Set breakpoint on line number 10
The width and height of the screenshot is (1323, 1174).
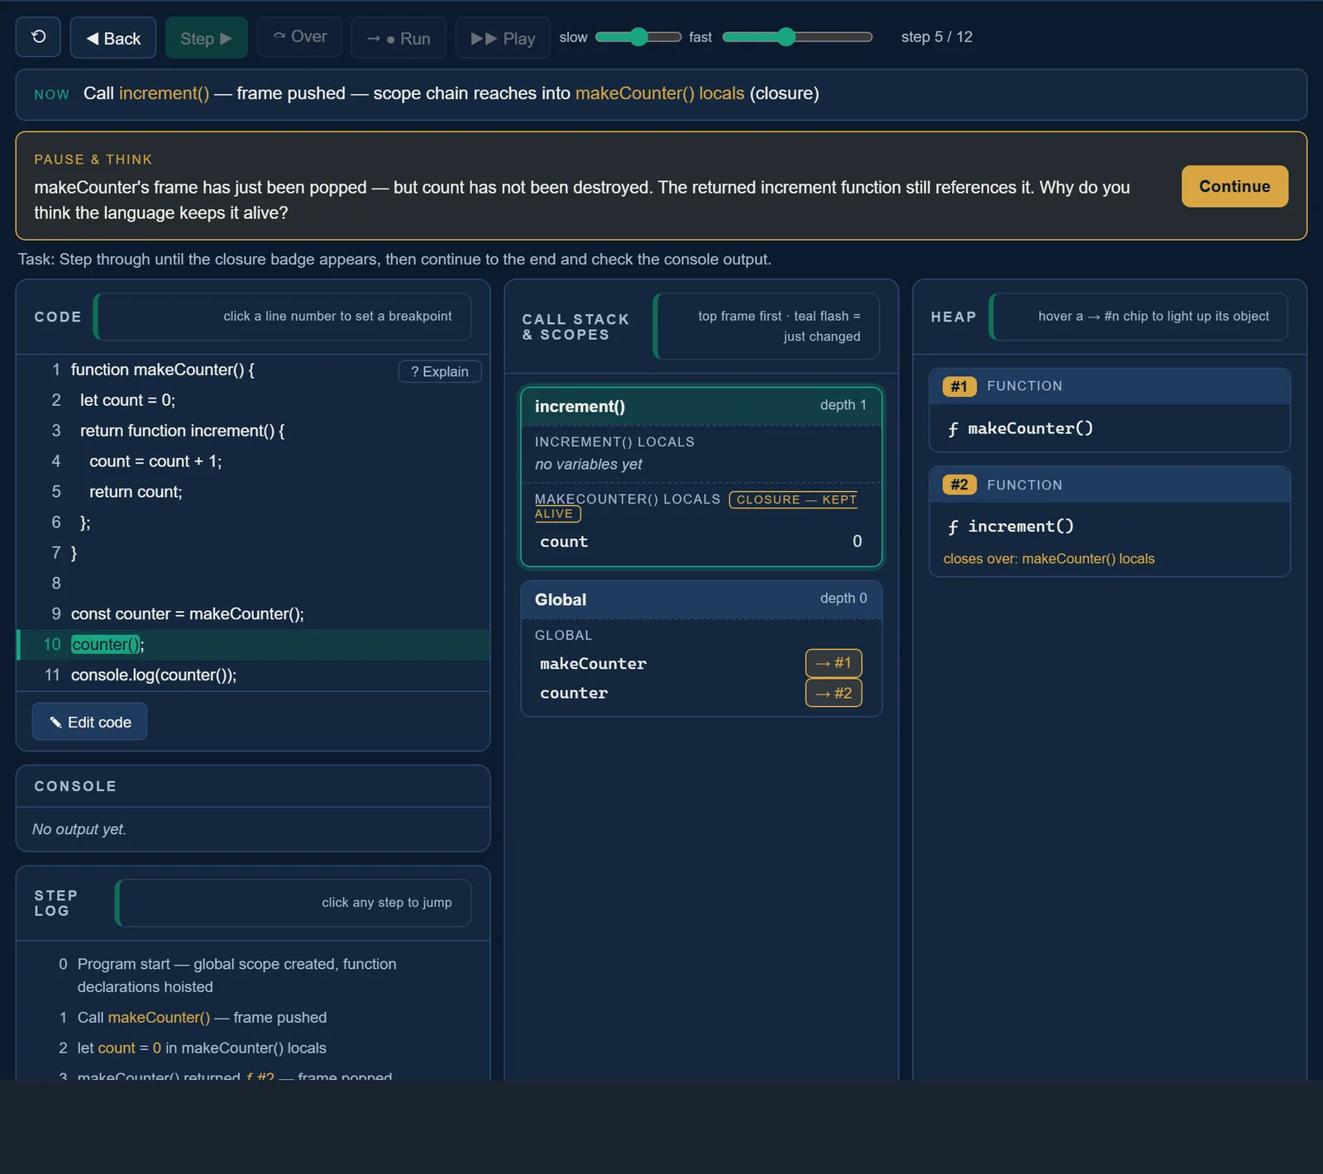52,644
